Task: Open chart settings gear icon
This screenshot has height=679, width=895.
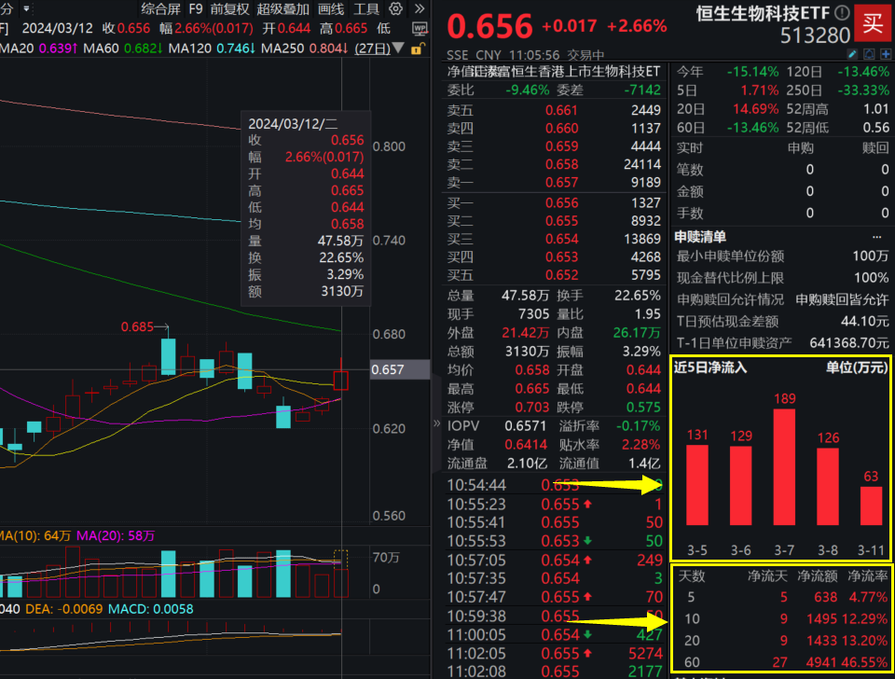Action: 395,8
